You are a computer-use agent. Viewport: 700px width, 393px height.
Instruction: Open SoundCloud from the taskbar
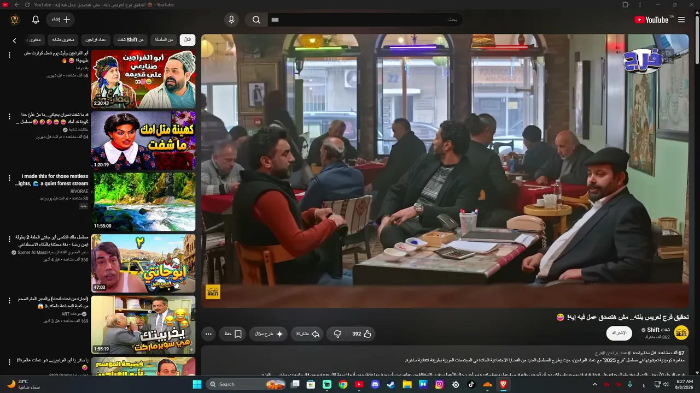pos(487,384)
